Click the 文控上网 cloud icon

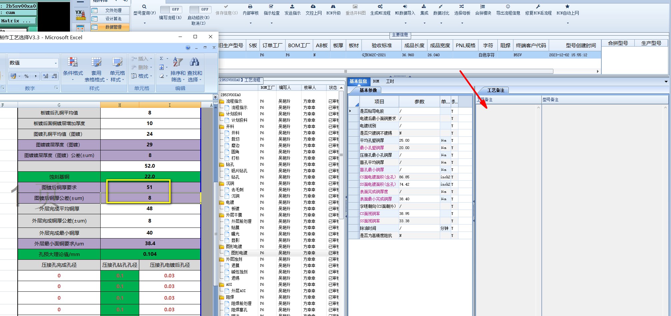pos(313,7)
